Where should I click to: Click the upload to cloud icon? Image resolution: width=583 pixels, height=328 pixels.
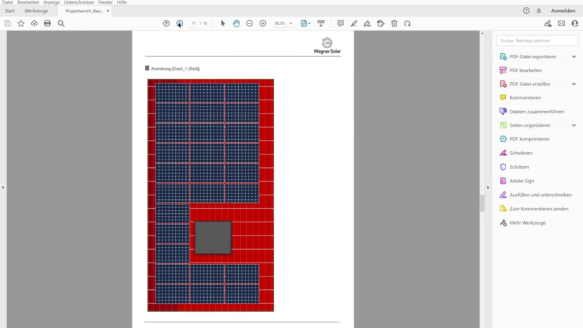point(34,23)
